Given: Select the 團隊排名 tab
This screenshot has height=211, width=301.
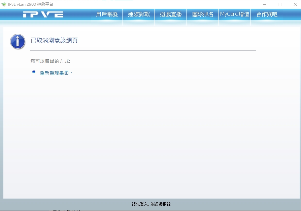Looking at the screenshot, I should click(203, 14).
